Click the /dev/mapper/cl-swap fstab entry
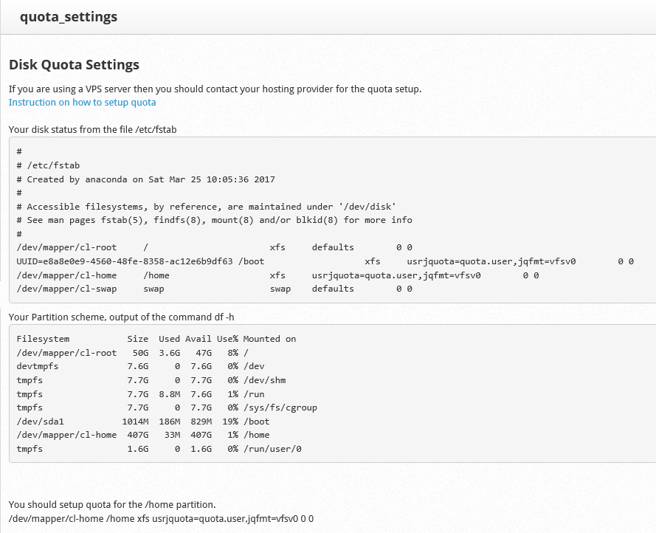The width and height of the screenshot is (656, 533). pos(214,289)
